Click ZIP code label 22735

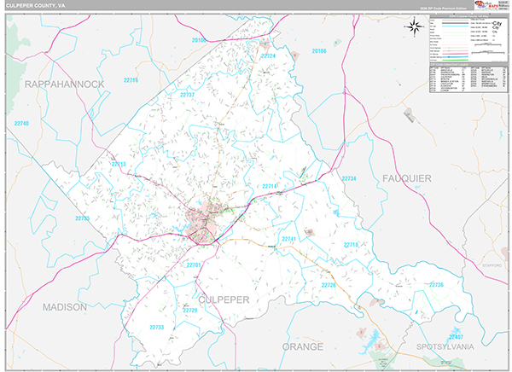[82, 218]
